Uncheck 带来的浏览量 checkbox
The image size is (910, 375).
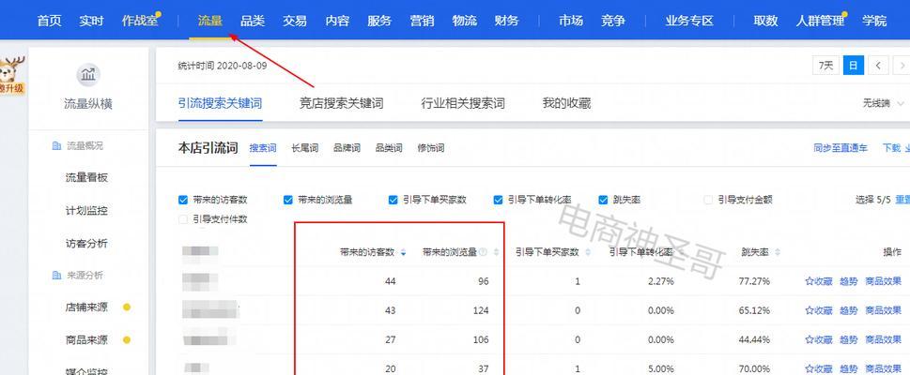(288, 200)
